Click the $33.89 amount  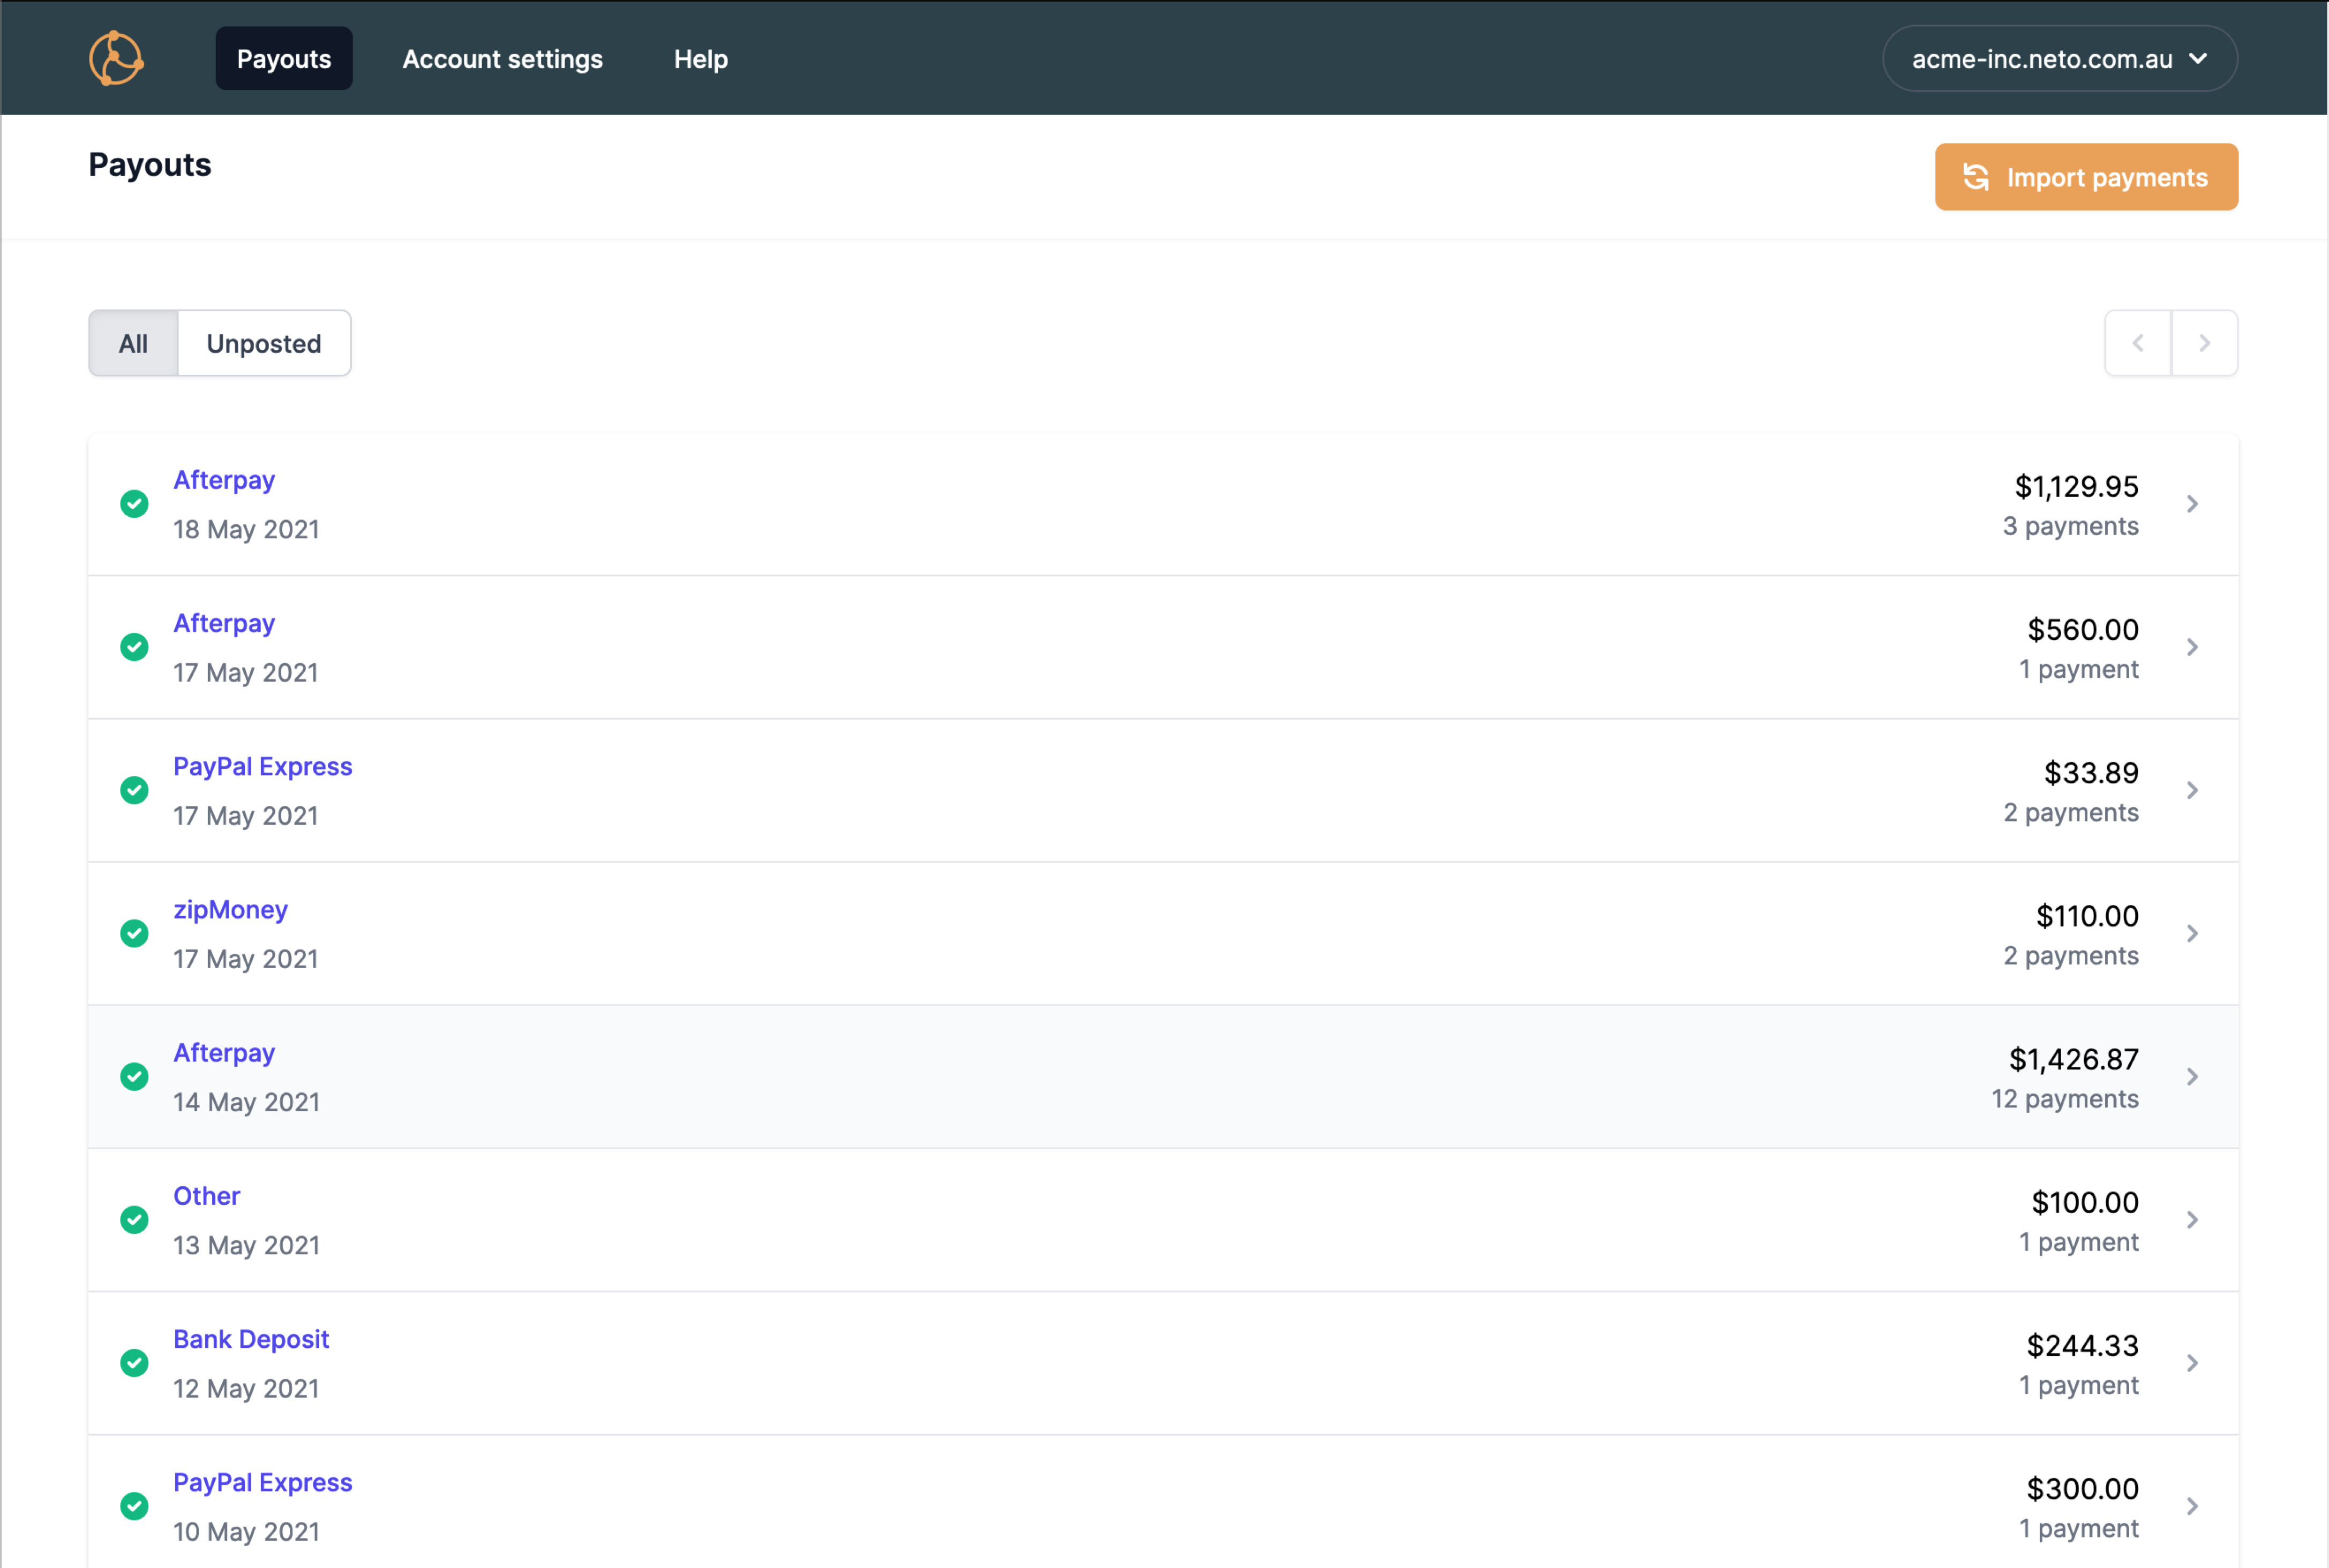pyautogui.click(x=2091, y=772)
